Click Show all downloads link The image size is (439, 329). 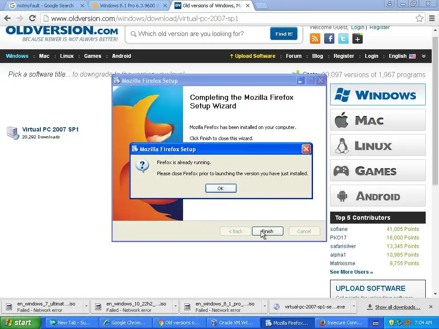tap(397, 307)
